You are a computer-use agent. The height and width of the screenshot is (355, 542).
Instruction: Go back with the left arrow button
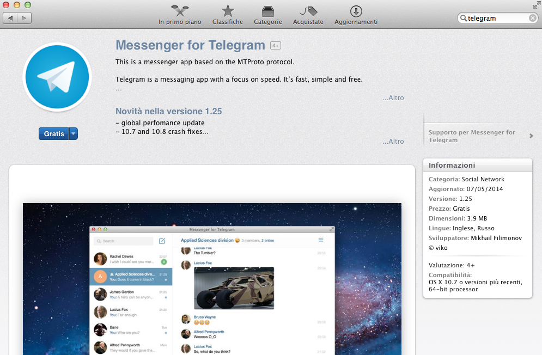pos(10,18)
